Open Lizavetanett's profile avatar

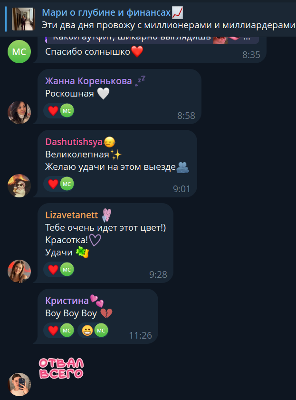pyautogui.click(x=19, y=271)
